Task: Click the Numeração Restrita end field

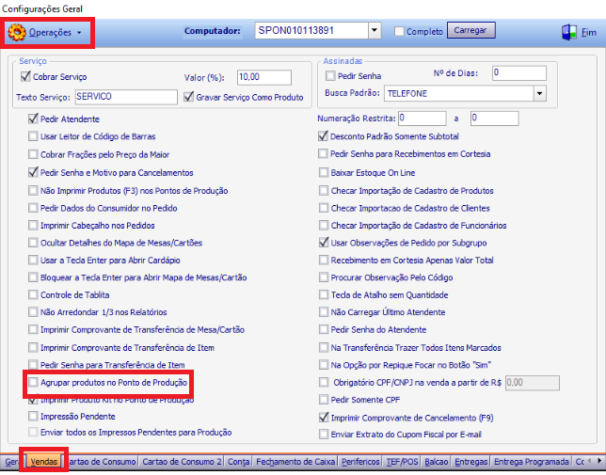Action: [x=494, y=119]
